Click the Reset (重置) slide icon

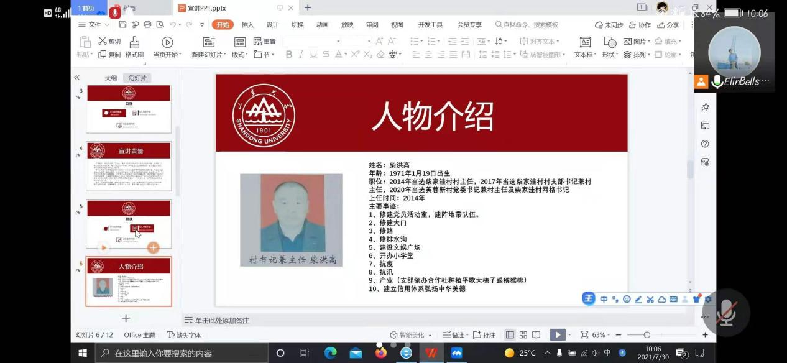coord(257,41)
